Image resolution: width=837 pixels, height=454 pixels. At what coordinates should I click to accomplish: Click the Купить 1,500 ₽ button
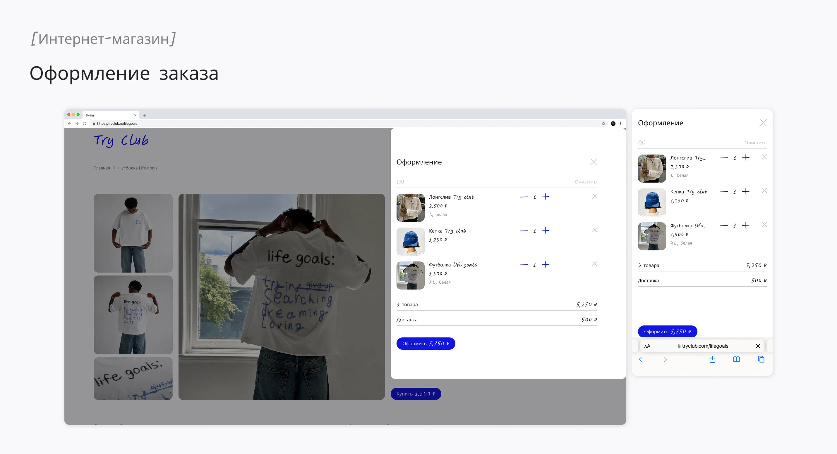[416, 394]
